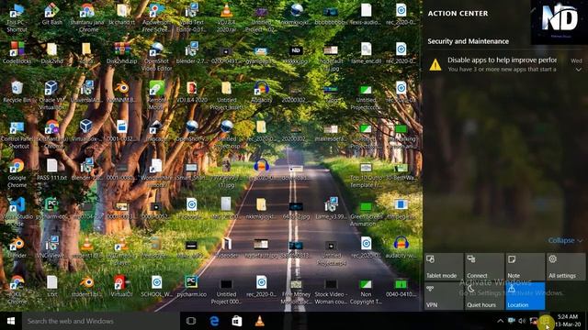Select PASS 111.txt file icon

pyautogui.click(x=51, y=169)
